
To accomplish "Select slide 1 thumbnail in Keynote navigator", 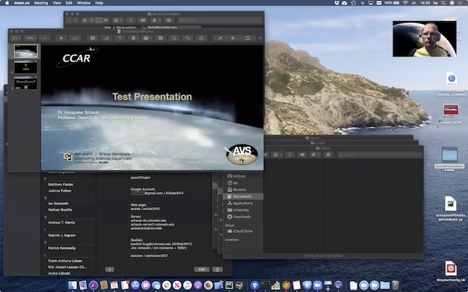I will [x=26, y=51].
